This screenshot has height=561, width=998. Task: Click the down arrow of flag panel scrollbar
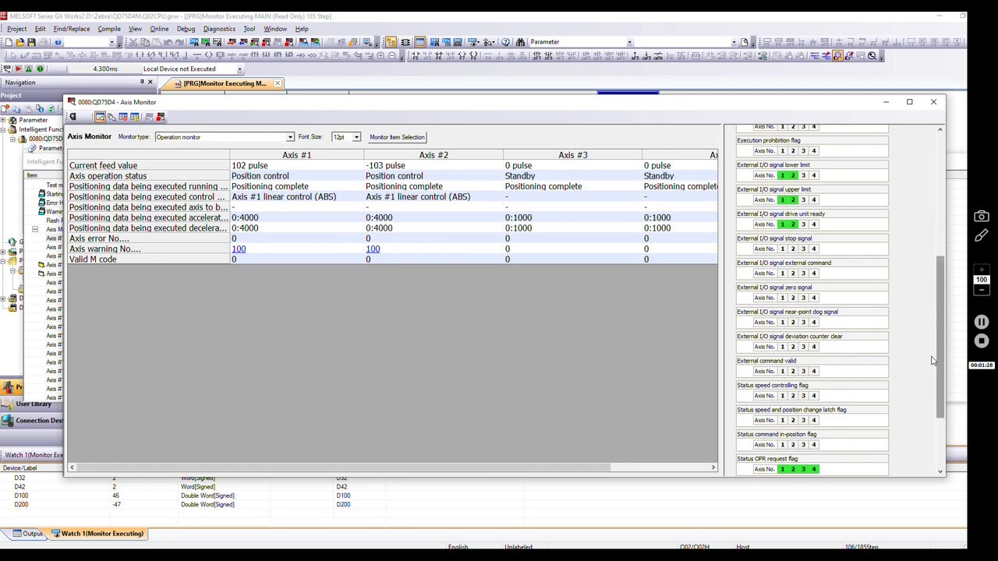940,471
